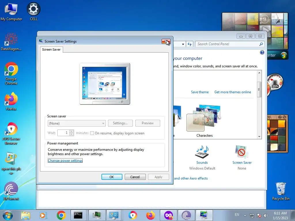
Task: Expand the Control Panel address bar dropdown
Action: click(x=183, y=44)
